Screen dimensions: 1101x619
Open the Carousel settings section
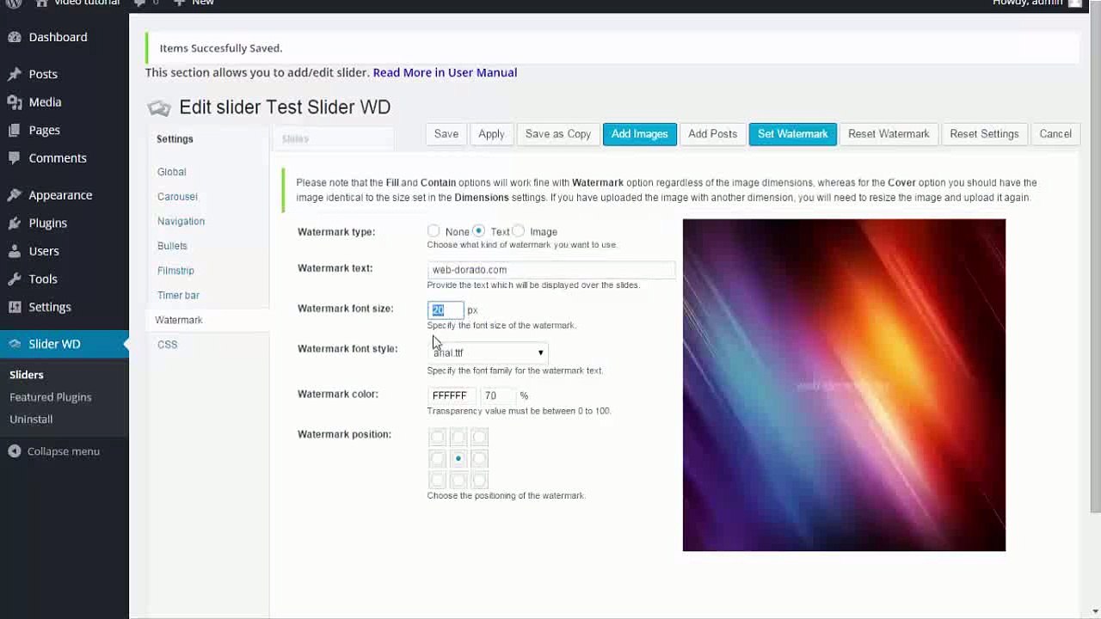[x=177, y=197]
